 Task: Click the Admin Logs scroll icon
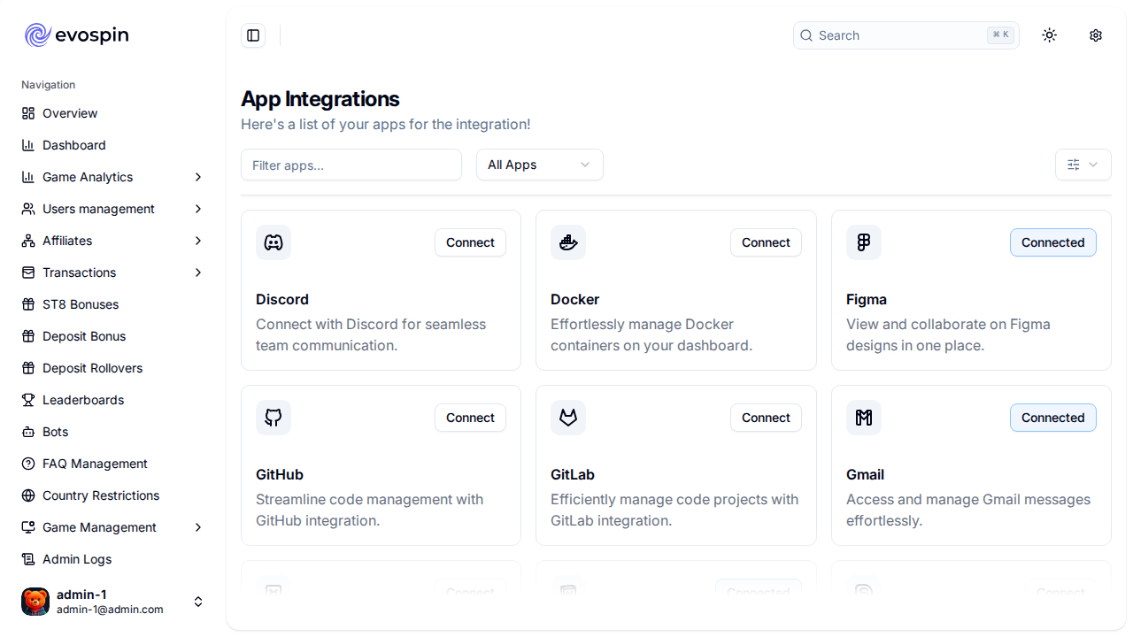[28, 559]
